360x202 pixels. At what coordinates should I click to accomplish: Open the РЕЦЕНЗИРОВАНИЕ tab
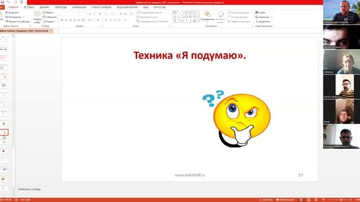point(127,7)
